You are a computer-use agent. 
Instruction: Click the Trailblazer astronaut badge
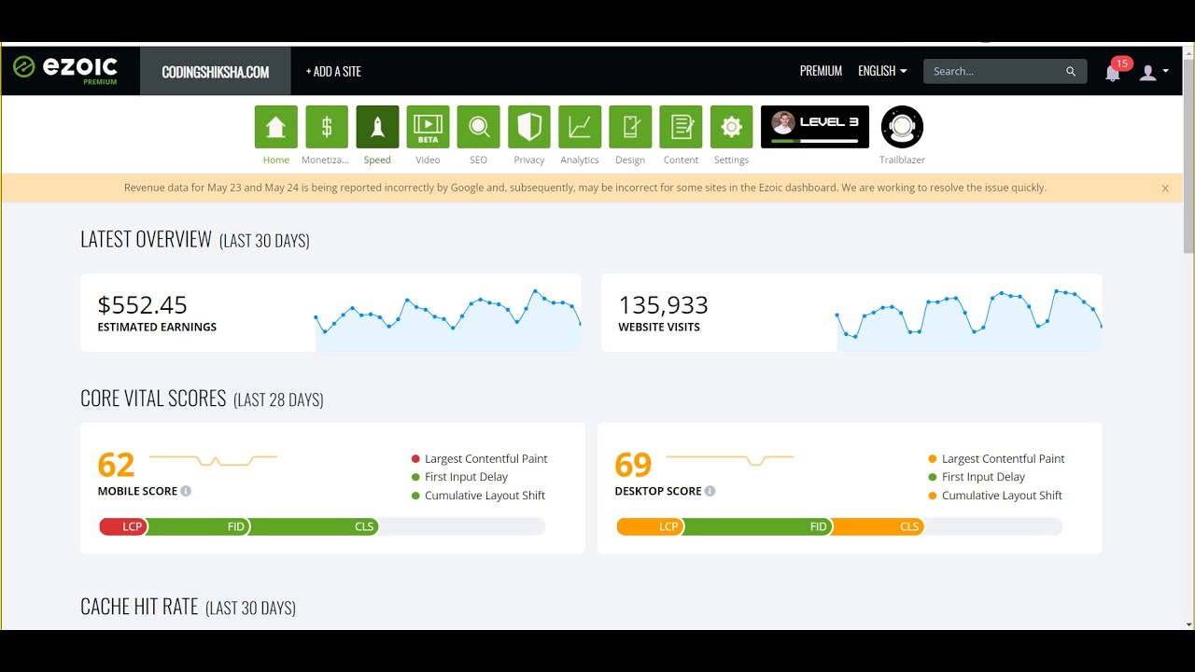click(x=902, y=127)
